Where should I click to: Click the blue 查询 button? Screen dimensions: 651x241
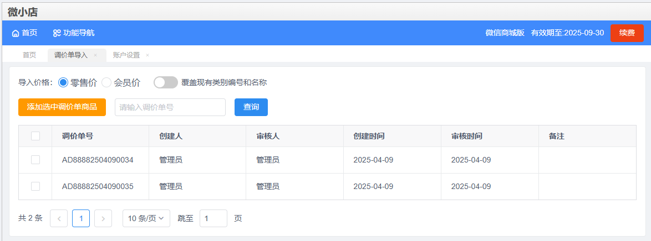pos(251,107)
